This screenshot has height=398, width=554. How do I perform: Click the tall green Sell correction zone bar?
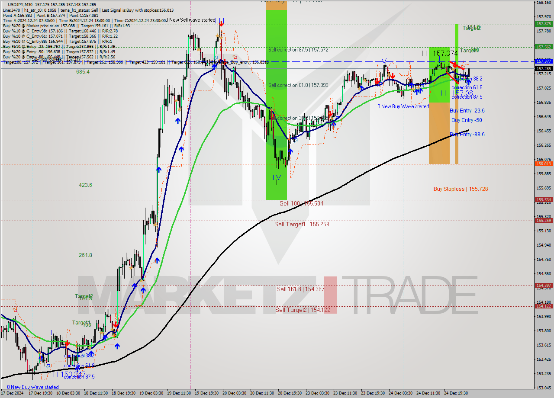point(277,104)
